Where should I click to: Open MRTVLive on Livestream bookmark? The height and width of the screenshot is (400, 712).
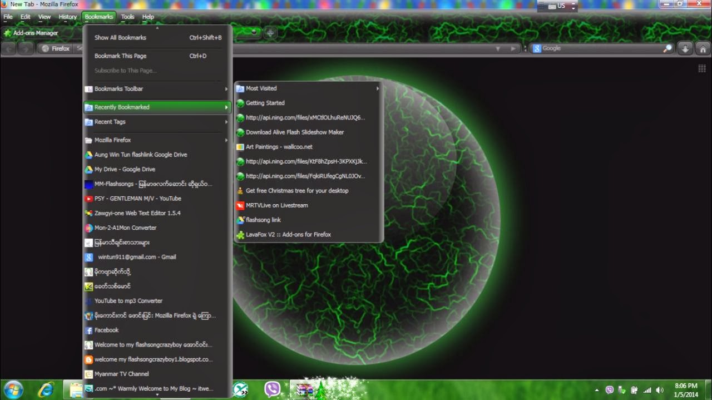tap(308, 205)
